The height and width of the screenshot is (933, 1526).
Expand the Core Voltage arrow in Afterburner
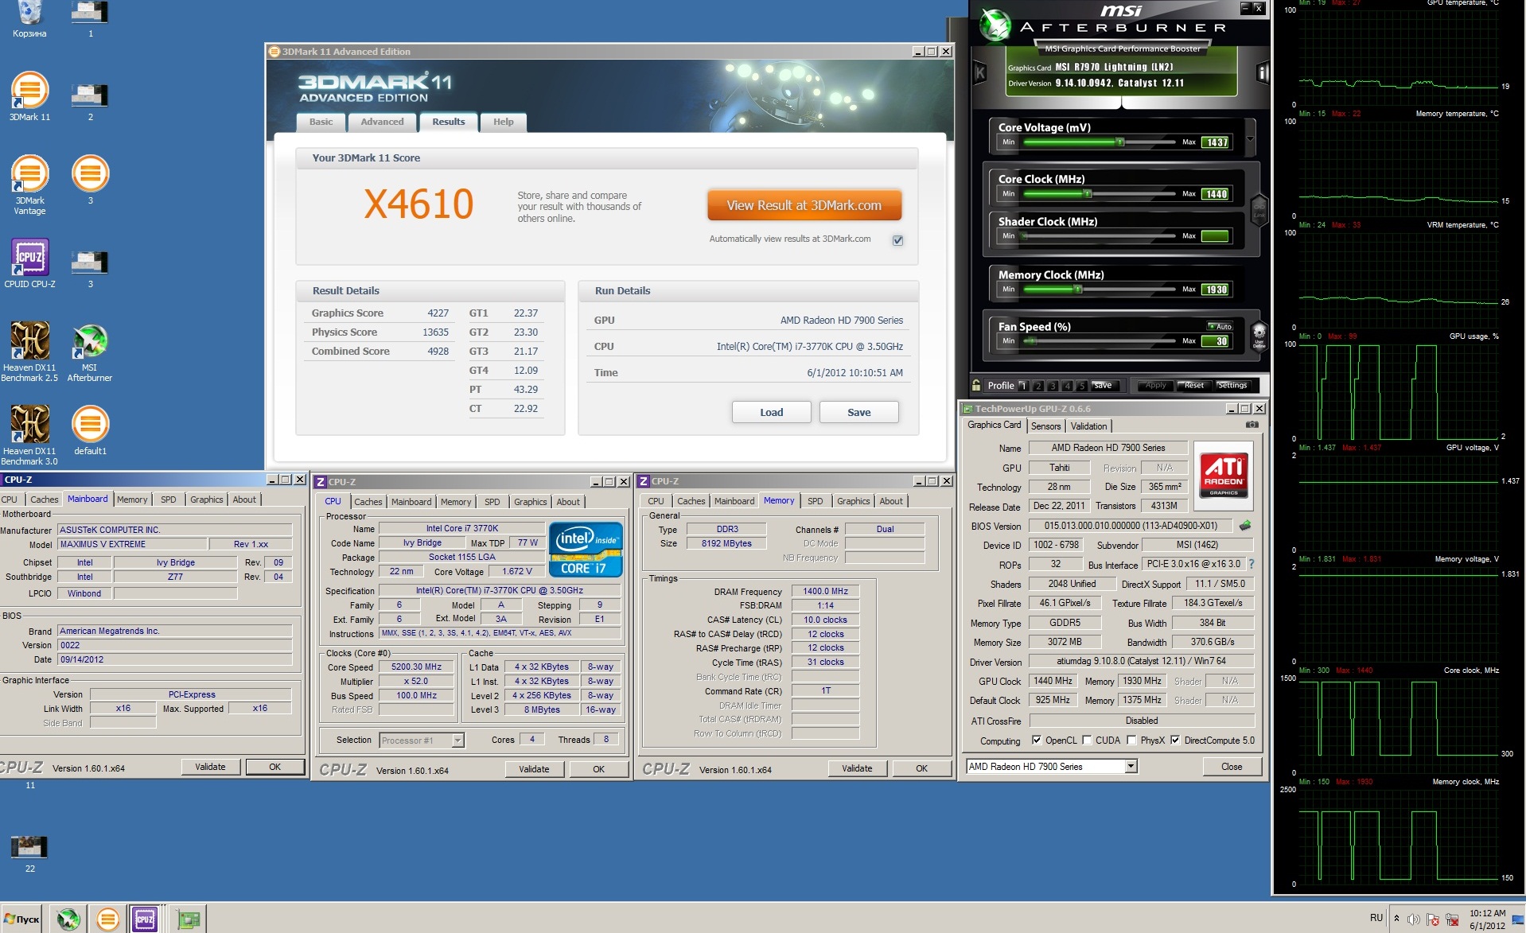1250,140
